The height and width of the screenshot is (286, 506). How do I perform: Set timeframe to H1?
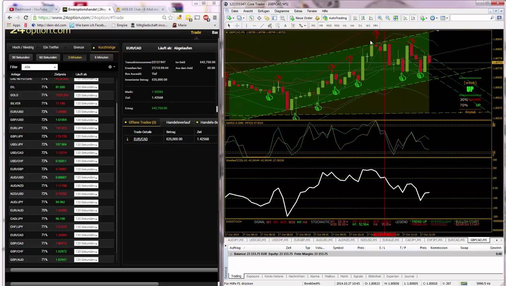click(344, 25)
